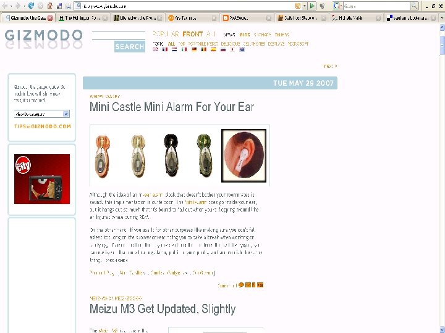Viewport: 445px width, 333px height.
Task: Close the Gizmodo tab
Action: (x=50, y=18)
